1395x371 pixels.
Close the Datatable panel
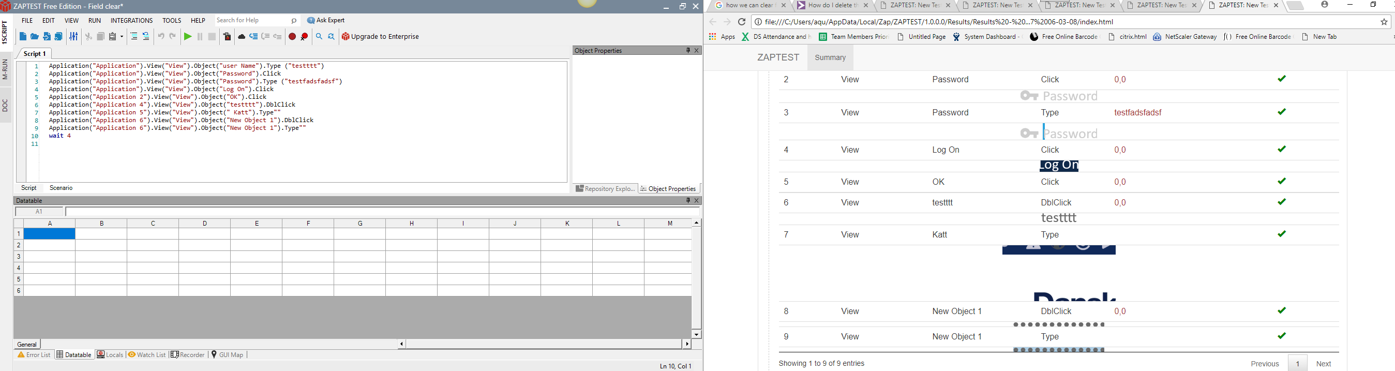tap(697, 200)
